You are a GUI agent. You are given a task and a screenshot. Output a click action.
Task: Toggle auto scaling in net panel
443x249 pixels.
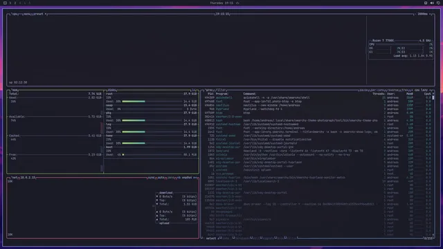pos(161,178)
